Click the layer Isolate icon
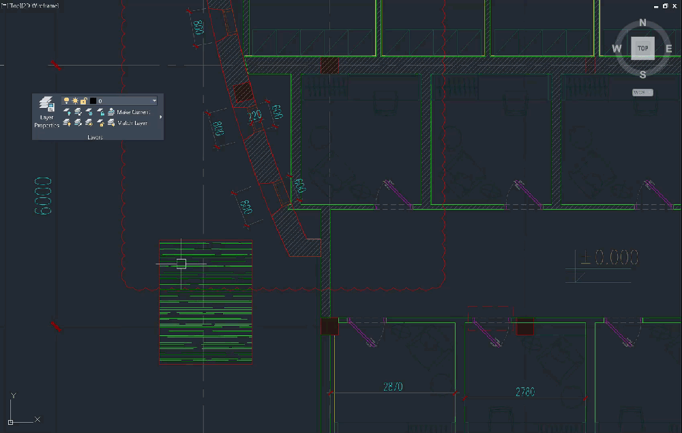The image size is (682, 433). (x=78, y=112)
